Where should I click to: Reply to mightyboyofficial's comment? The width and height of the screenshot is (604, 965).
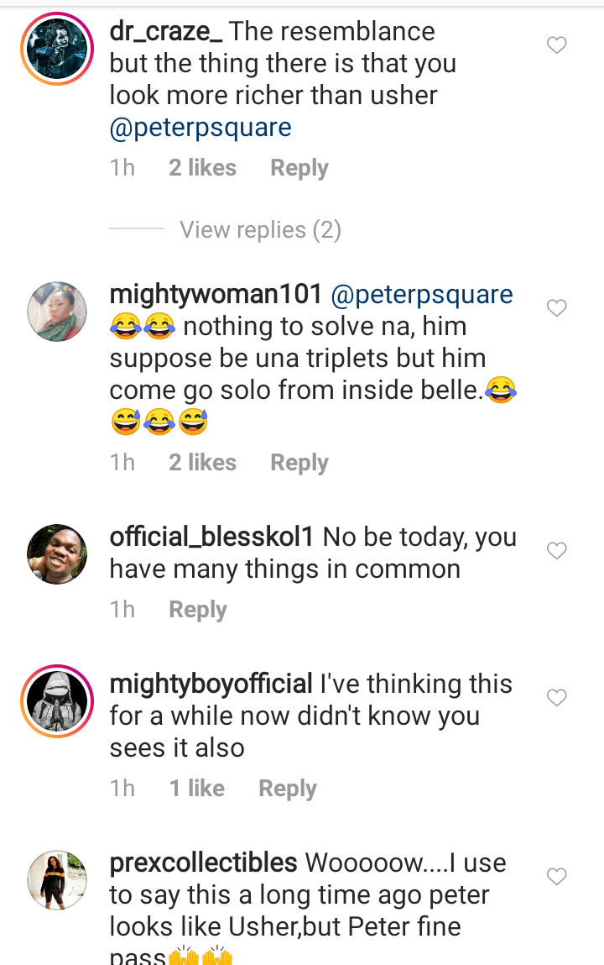pyautogui.click(x=287, y=789)
